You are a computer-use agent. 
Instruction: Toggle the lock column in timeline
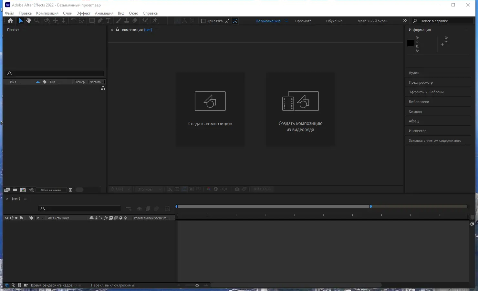(x=21, y=218)
